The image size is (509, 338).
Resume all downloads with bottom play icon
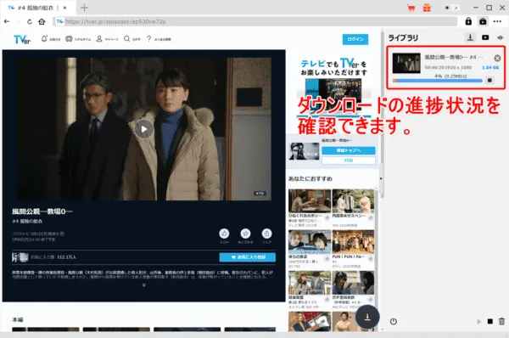(x=478, y=321)
